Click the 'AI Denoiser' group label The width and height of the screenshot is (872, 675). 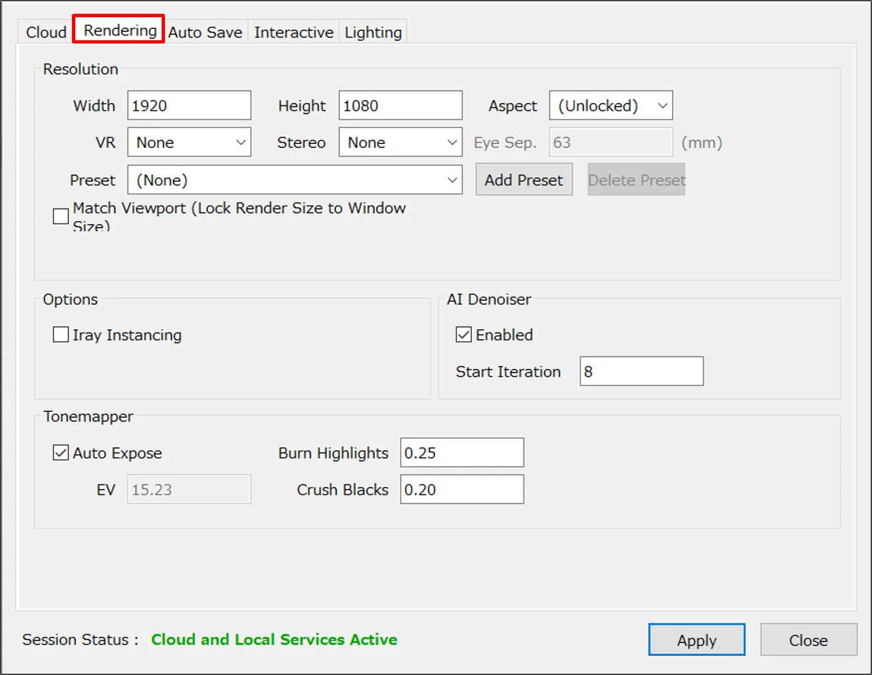click(x=489, y=300)
